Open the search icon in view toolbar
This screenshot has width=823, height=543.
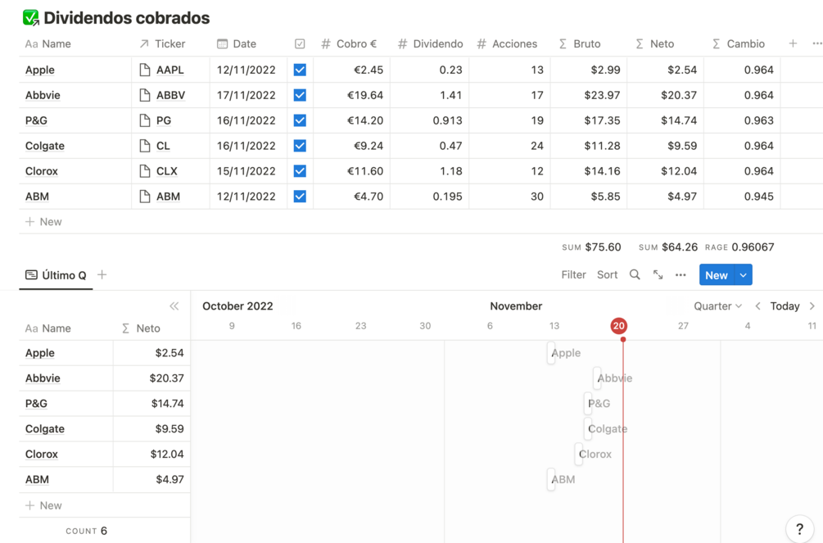click(635, 274)
